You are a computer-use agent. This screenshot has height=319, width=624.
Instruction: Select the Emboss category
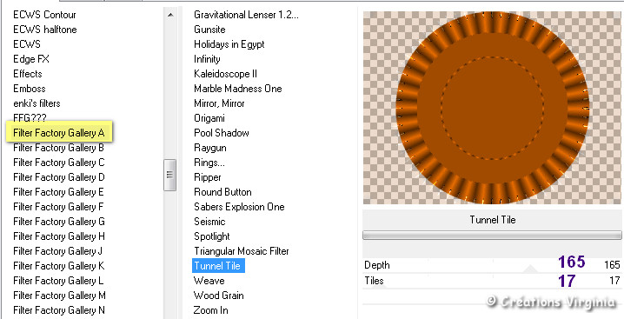click(29, 89)
